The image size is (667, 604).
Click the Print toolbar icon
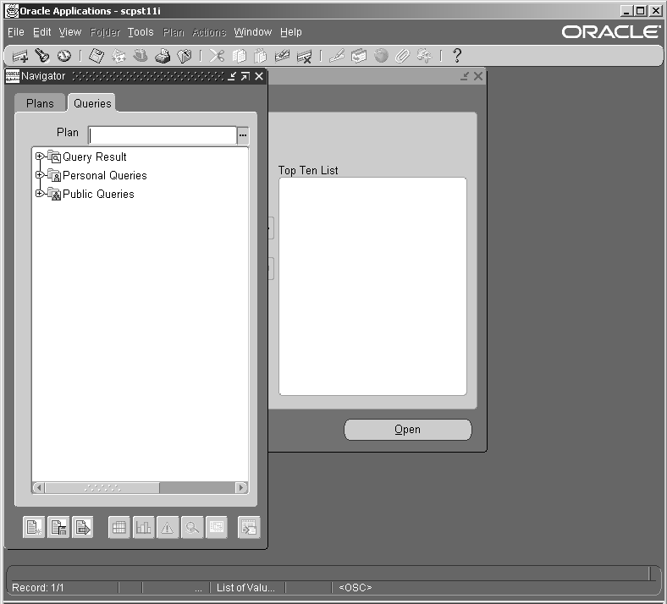point(163,56)
